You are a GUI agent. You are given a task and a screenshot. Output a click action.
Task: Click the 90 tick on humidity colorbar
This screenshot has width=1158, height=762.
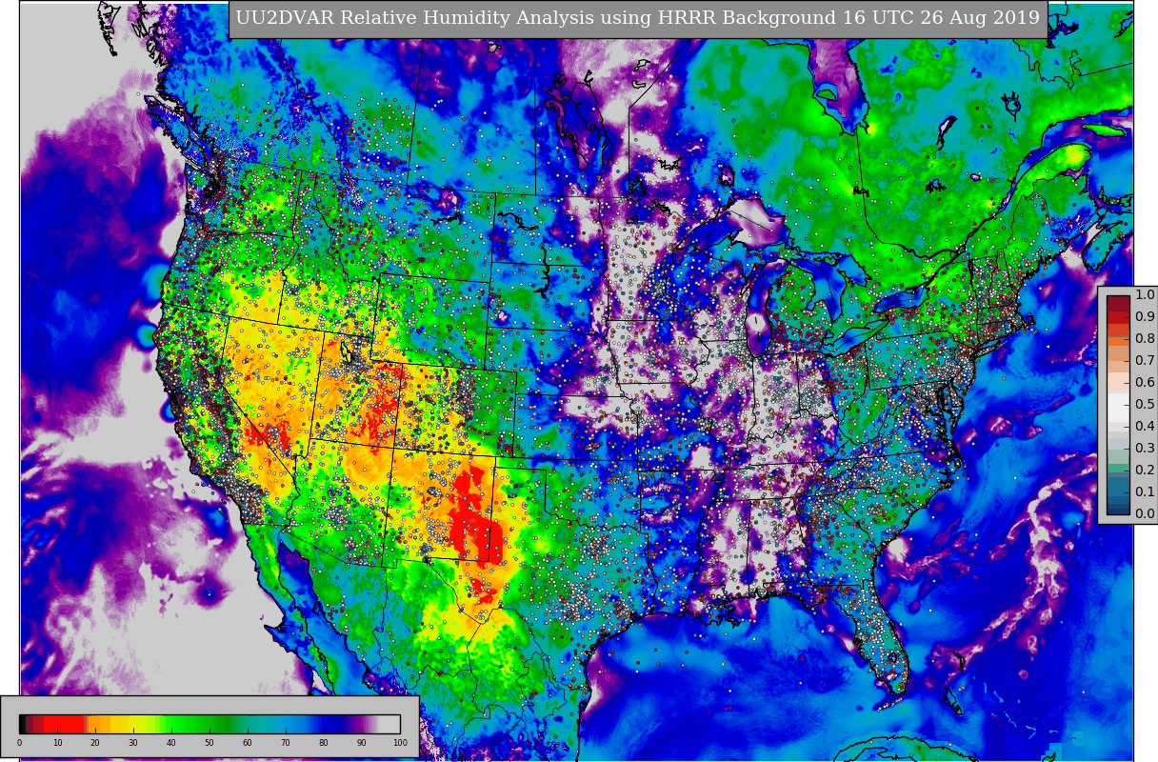(x=362, y=743)
